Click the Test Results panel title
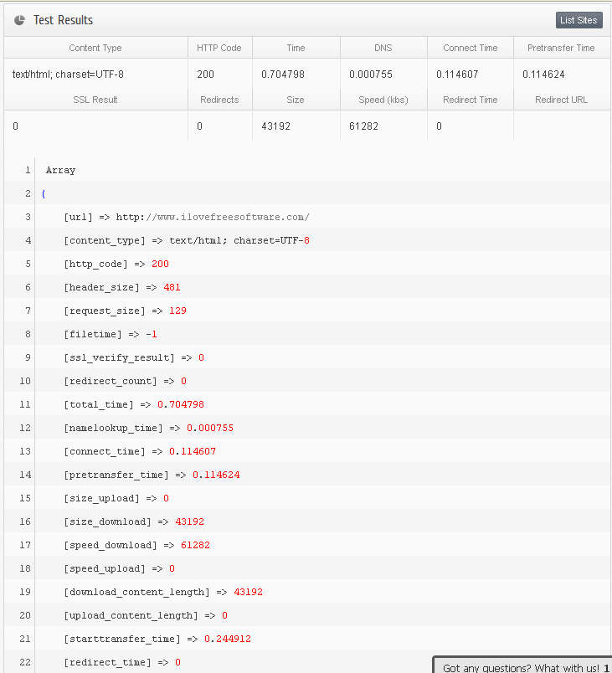The image size is (612, 673). [64, 20]
